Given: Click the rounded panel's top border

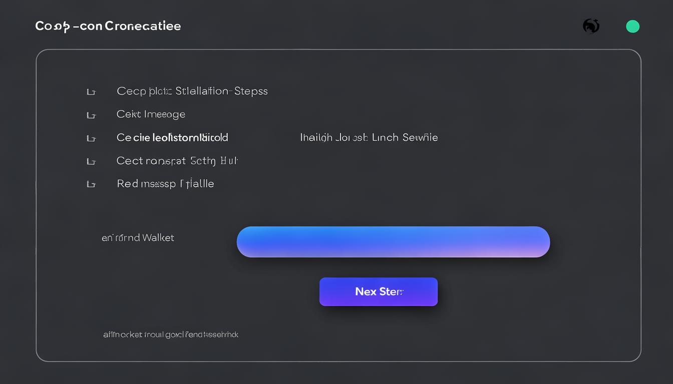Looking at the screenshot, I should click(x=339, y=49).
